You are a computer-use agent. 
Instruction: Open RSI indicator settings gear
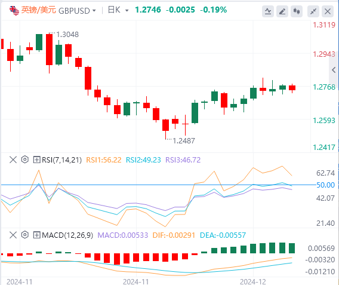(25, 160)
